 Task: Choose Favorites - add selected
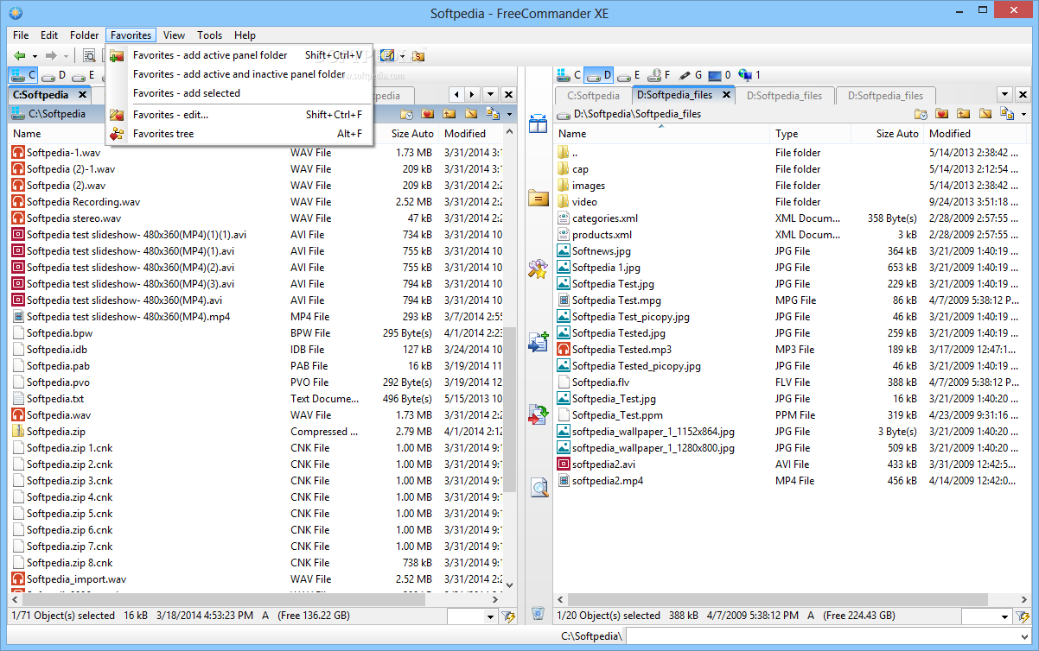click(x=239, y=93)
